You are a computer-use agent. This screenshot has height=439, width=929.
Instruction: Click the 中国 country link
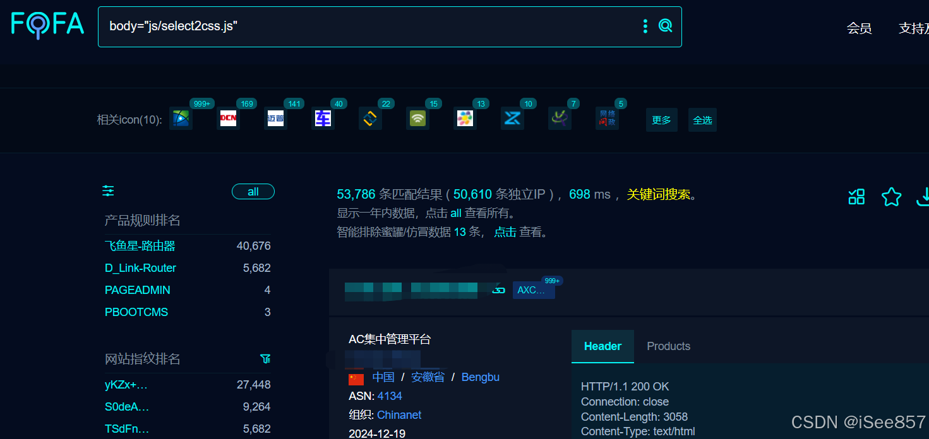click(383, 377)
